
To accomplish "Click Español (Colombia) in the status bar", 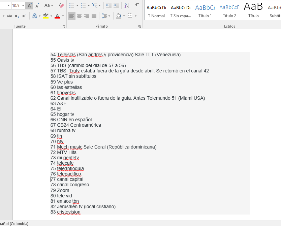I will pyautogui.click(x=13, y=223).
